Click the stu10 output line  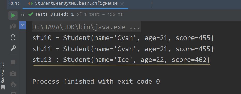click(123, 38)
